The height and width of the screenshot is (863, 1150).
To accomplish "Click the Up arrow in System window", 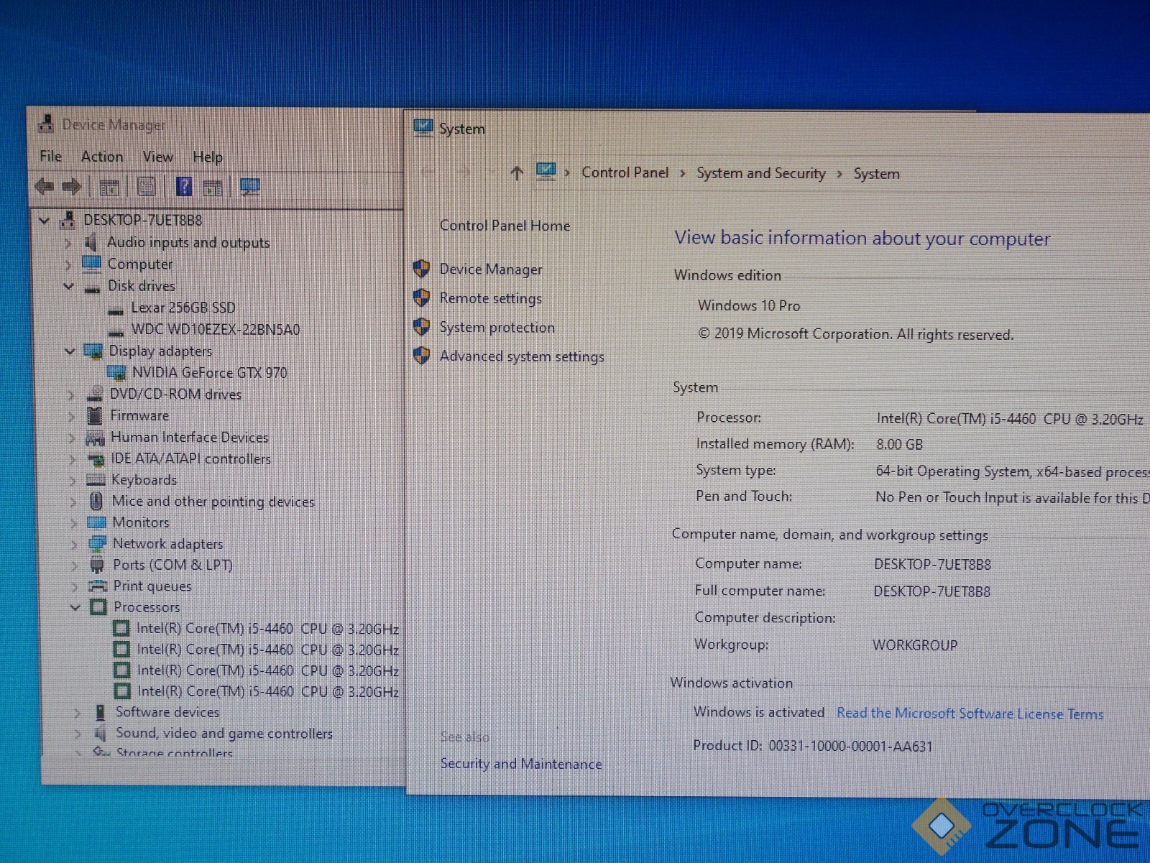I will coord(516,173).
